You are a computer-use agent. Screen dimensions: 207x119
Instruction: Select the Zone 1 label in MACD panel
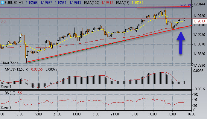coord(6,87)
